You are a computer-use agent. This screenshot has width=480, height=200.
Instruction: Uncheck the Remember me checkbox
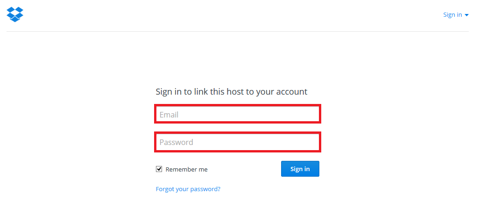159,169
